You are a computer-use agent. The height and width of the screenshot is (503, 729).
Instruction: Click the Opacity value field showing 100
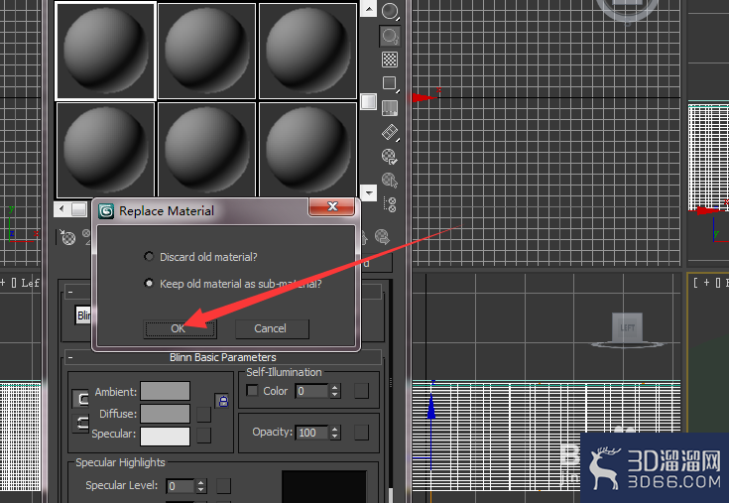(312, 433)
